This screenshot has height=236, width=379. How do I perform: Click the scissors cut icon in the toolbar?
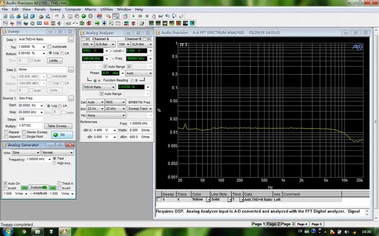pos(63,16)
